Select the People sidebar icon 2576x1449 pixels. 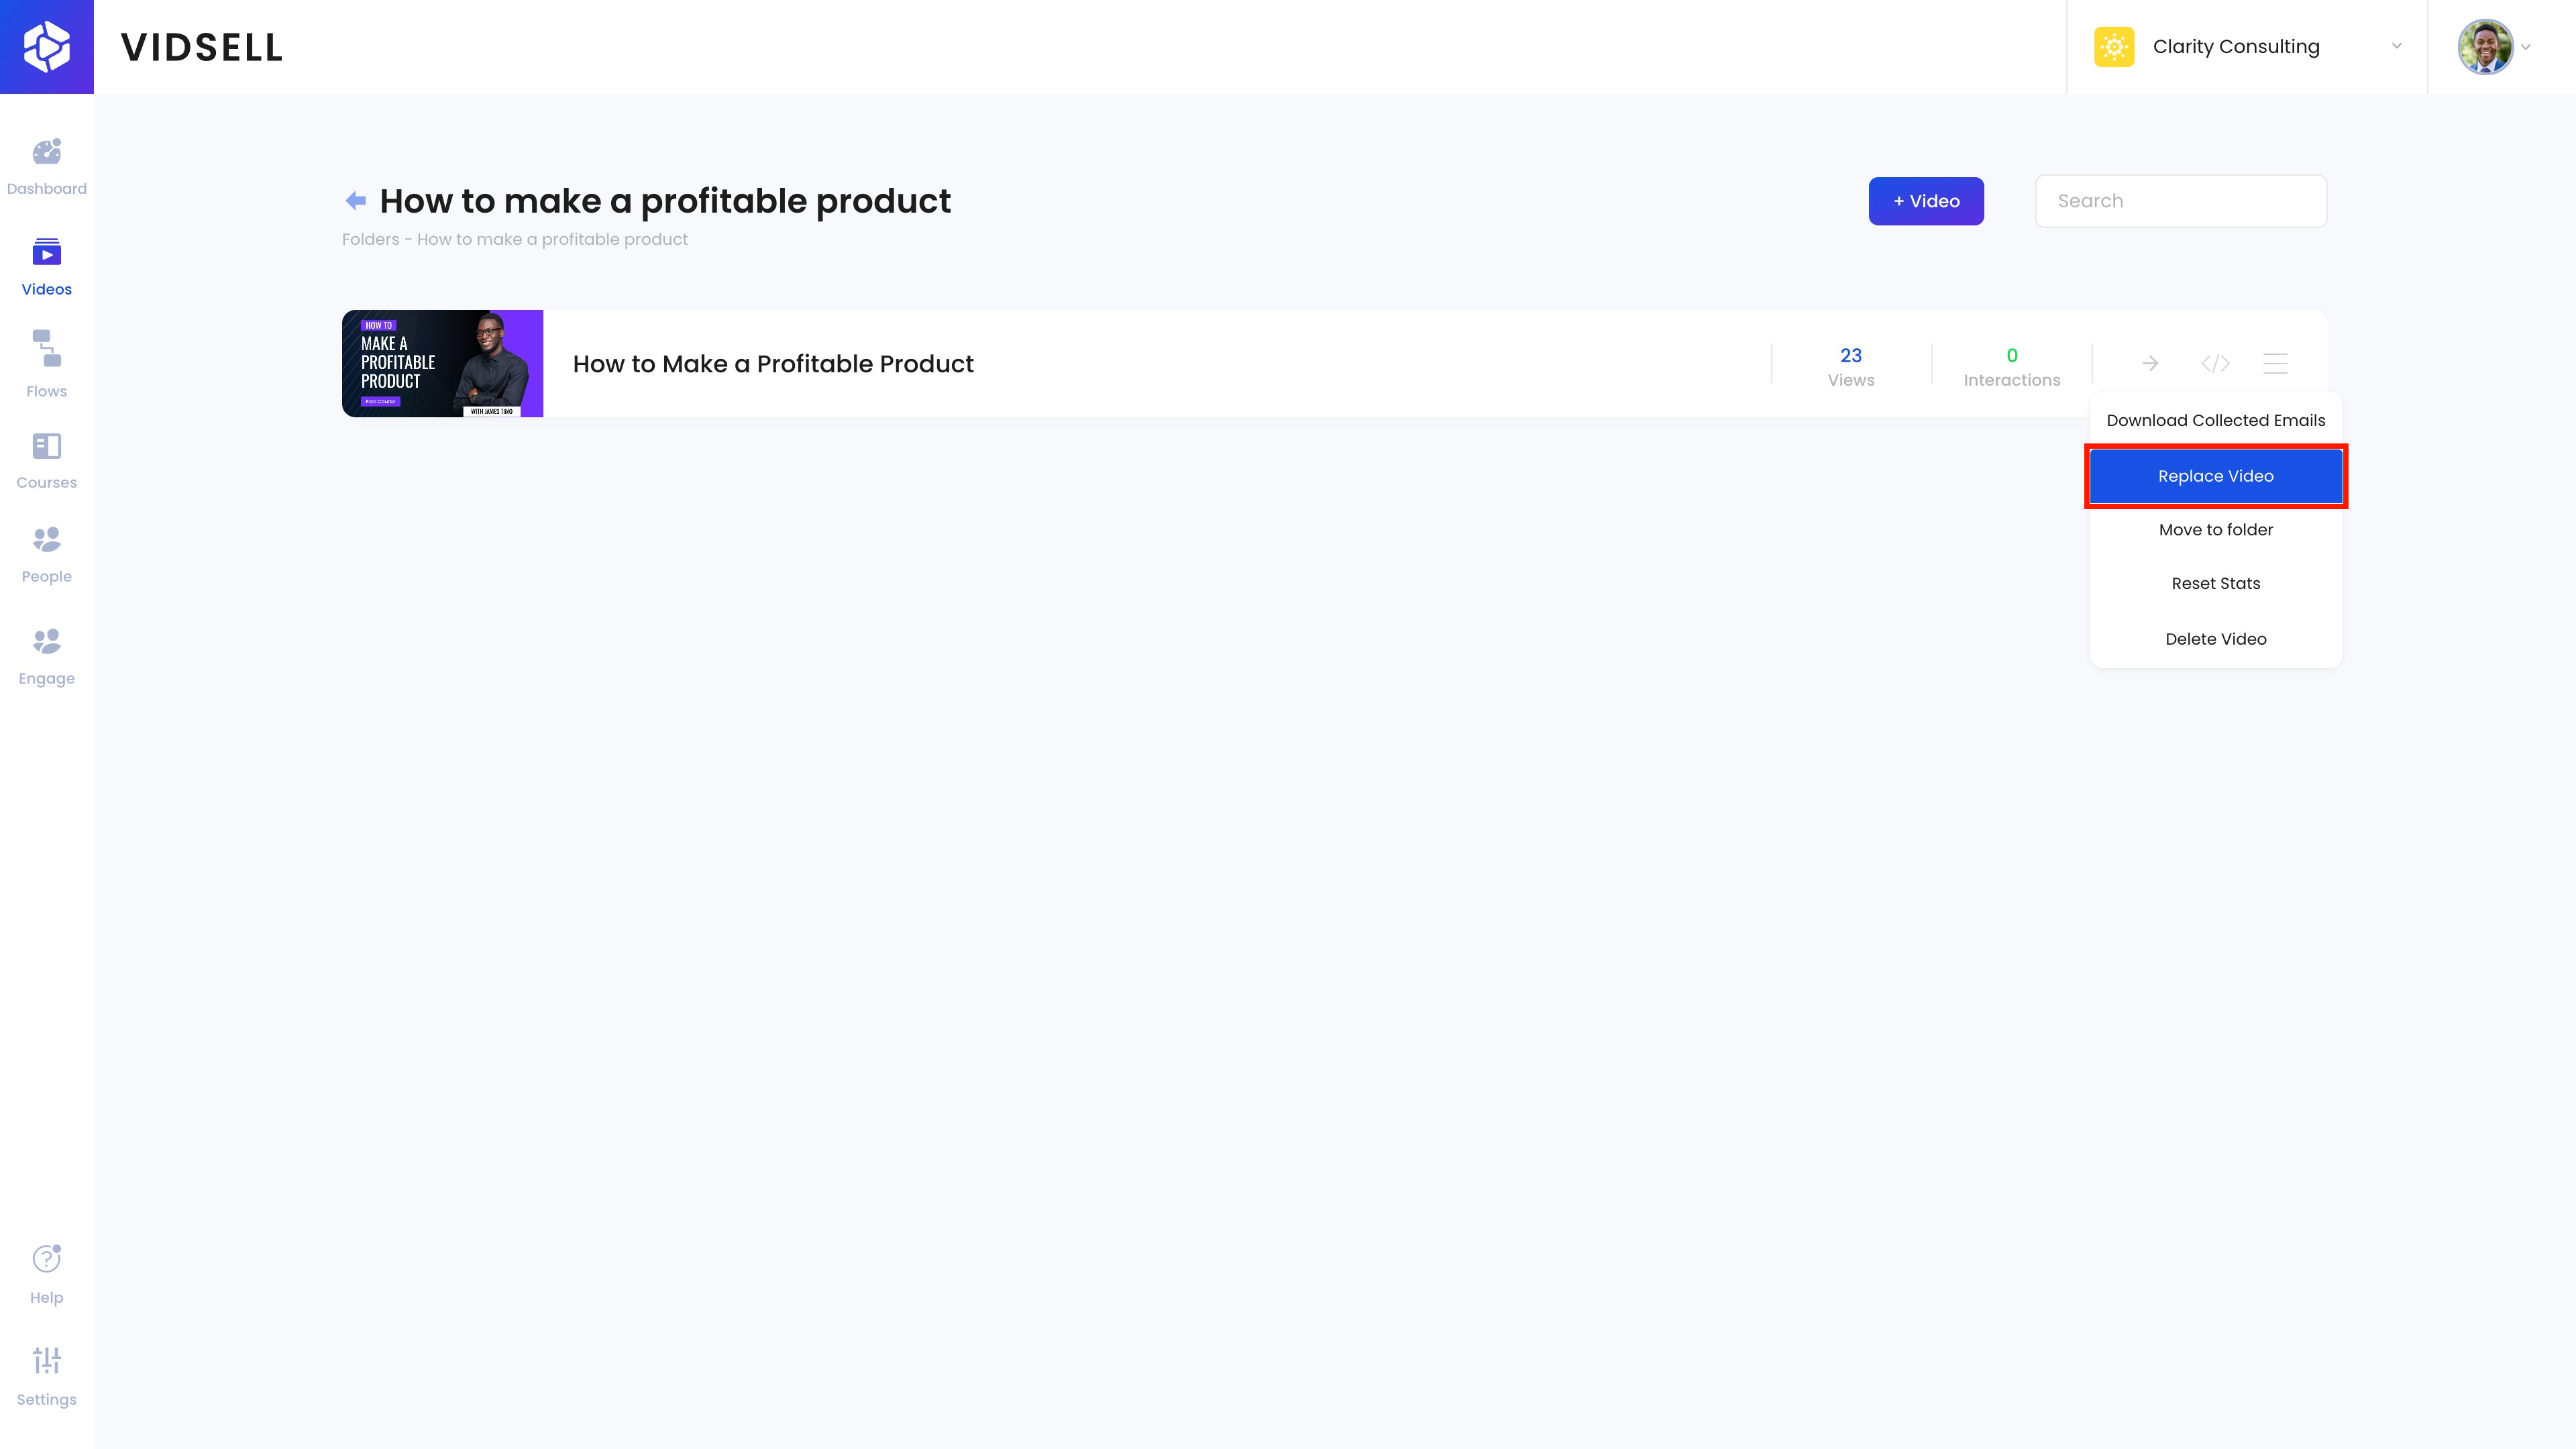click(x=46, y=540)
